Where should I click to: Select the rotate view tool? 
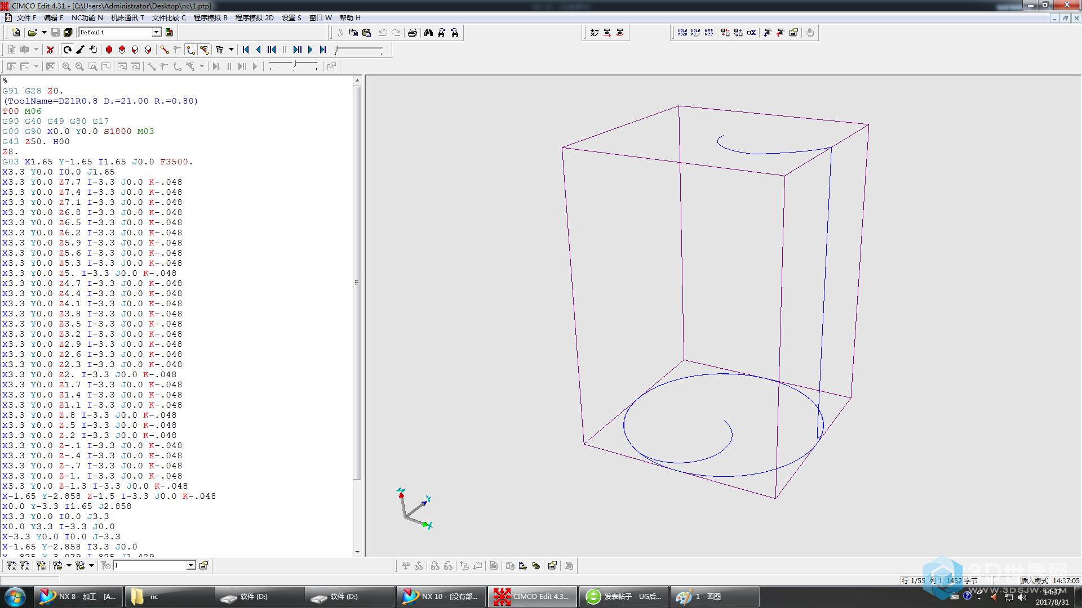[x=68, y=50]
